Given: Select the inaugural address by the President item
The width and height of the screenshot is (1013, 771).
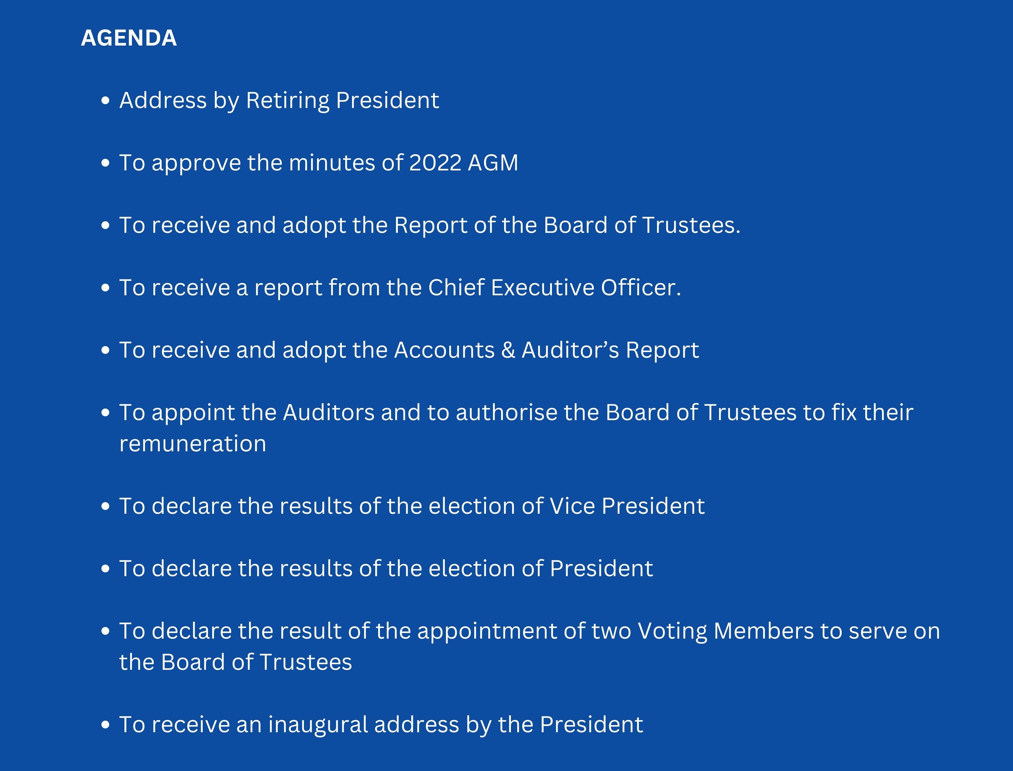Looking at the screenshot, I should (381, 725).
